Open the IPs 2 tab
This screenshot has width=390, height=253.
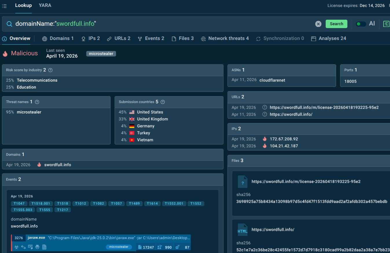(91, 38)
